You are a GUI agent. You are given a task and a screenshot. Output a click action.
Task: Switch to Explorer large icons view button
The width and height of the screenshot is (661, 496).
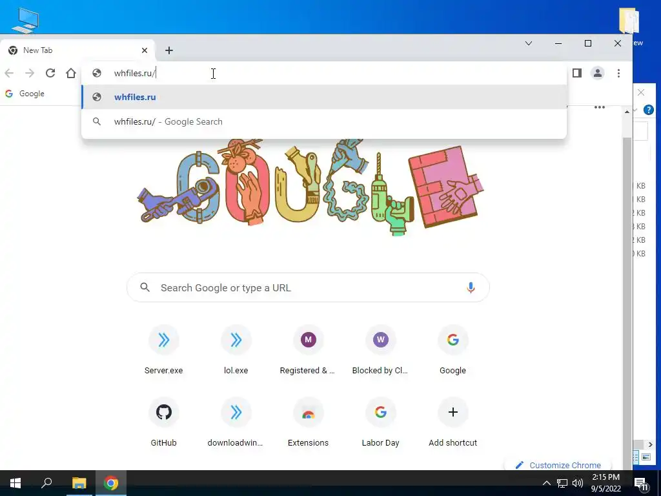click(x=646, y=457)
